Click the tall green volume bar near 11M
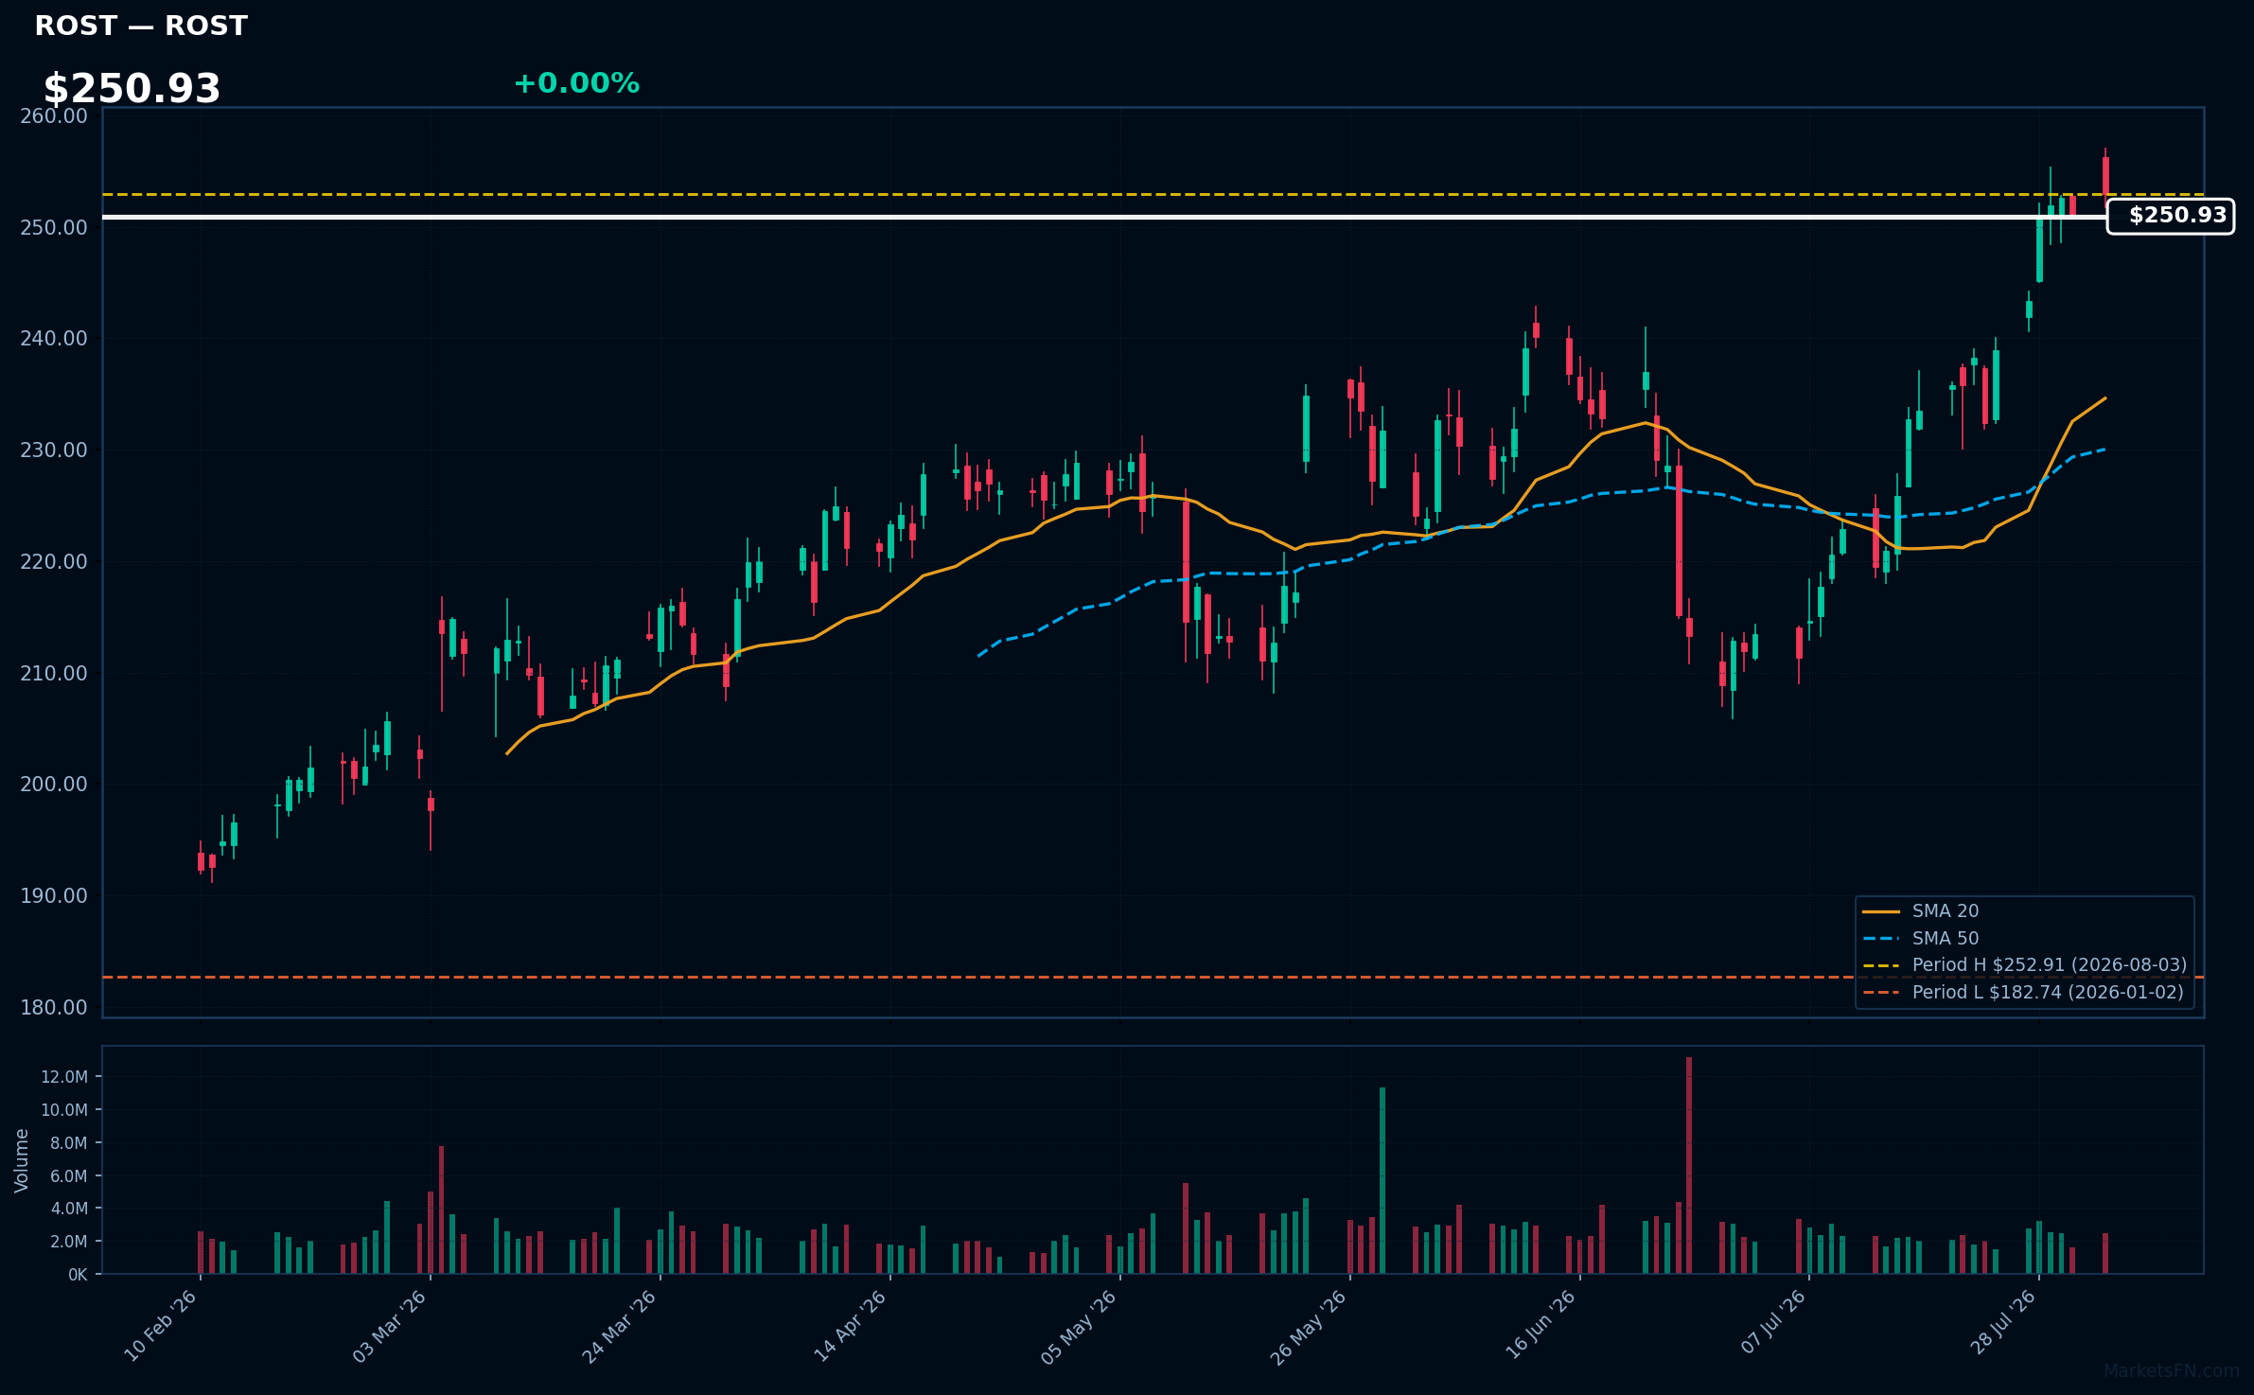 1382,1180
